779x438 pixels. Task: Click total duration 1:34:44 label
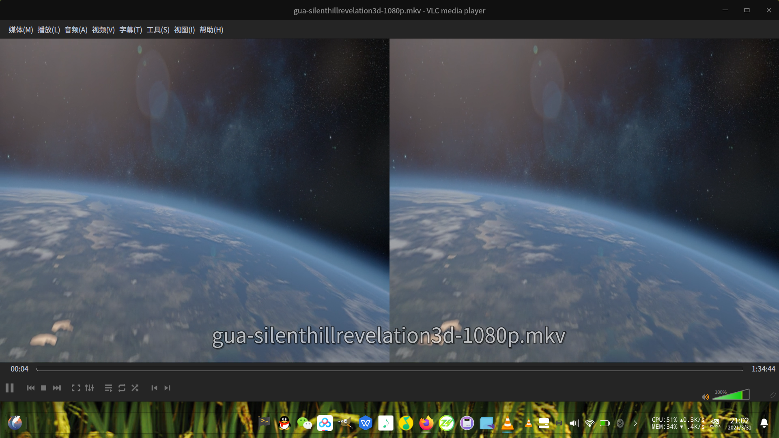click(x=763, y=369)
